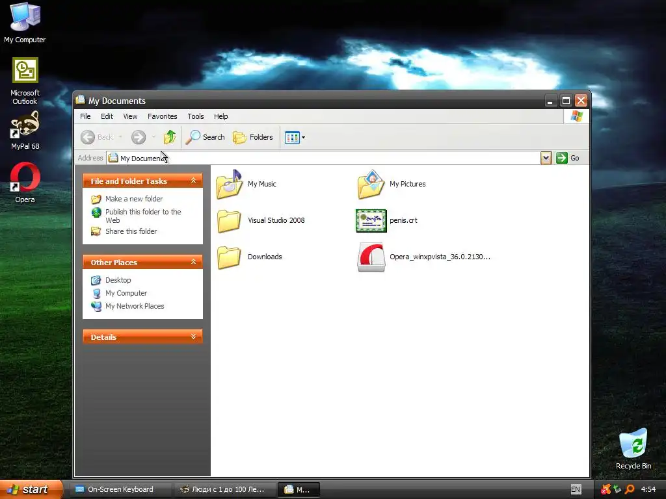The image size is (666, 499).
Task: Click the My Documents taskbar button
Action: pos(298,489)
